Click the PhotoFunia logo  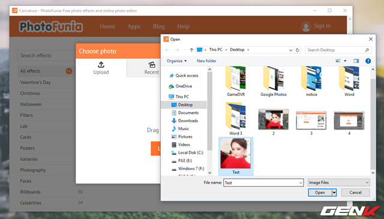[x=51, y=26]
